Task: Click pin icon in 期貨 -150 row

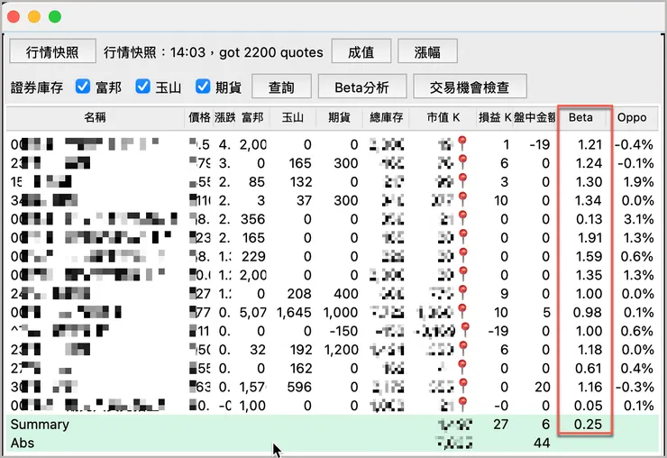Action: [x=465, y=331]
